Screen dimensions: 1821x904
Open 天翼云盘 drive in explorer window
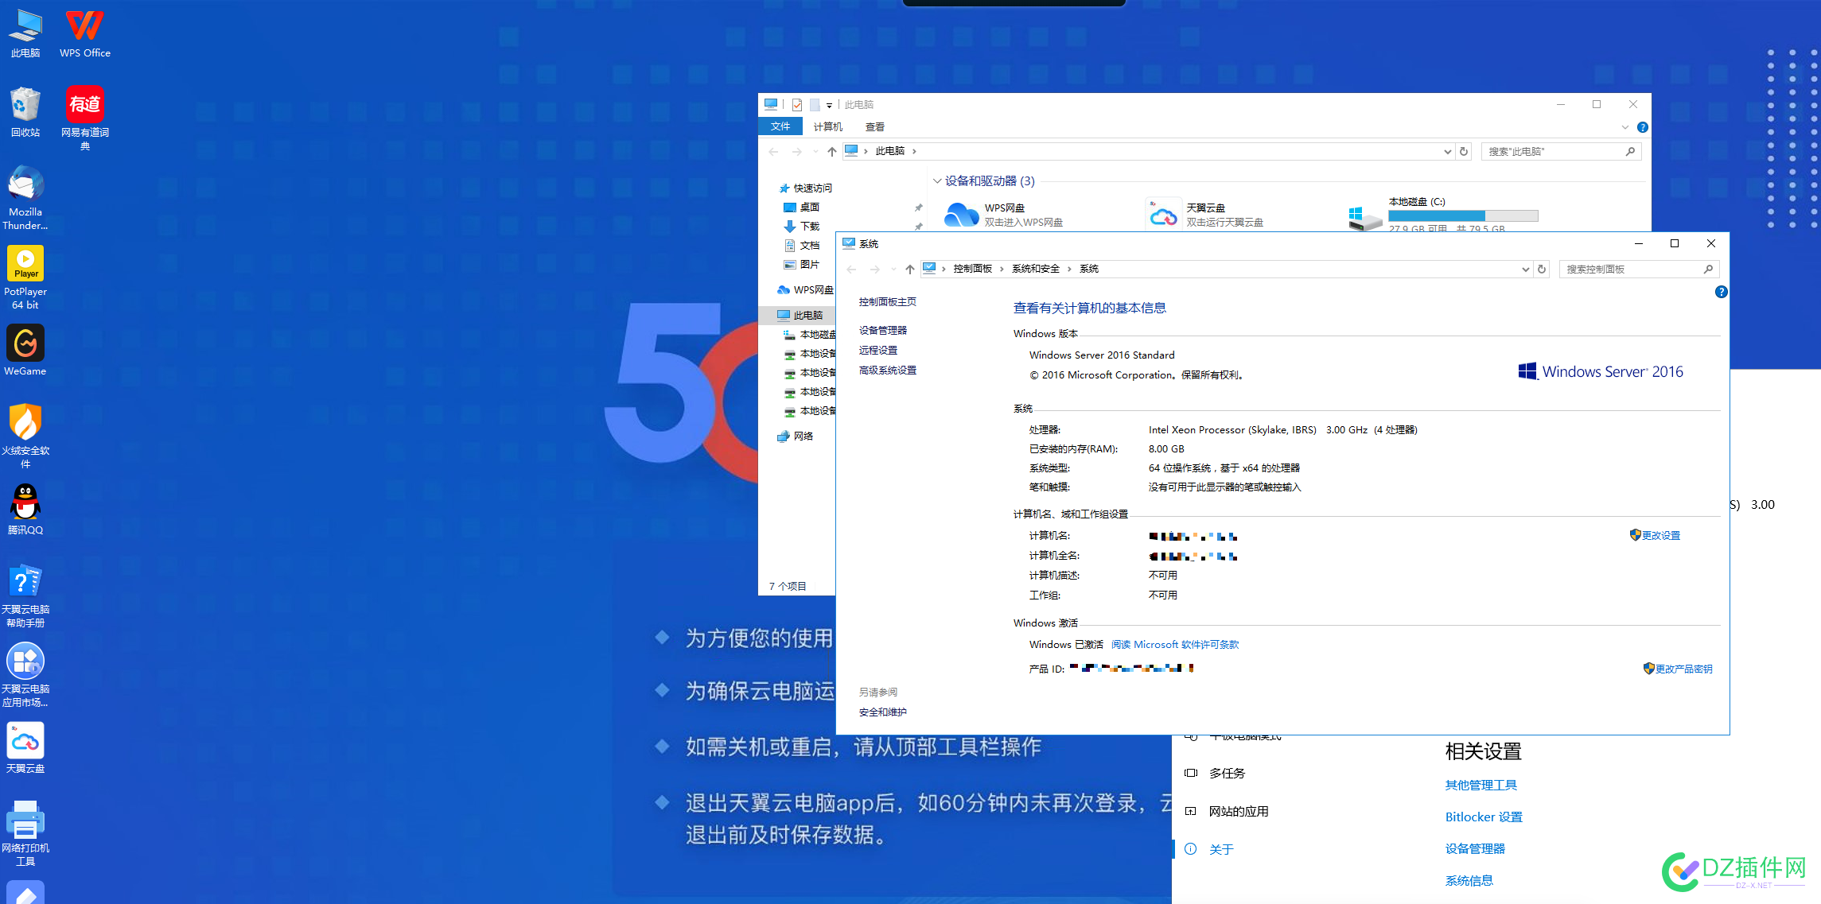tap(1205, 215)
